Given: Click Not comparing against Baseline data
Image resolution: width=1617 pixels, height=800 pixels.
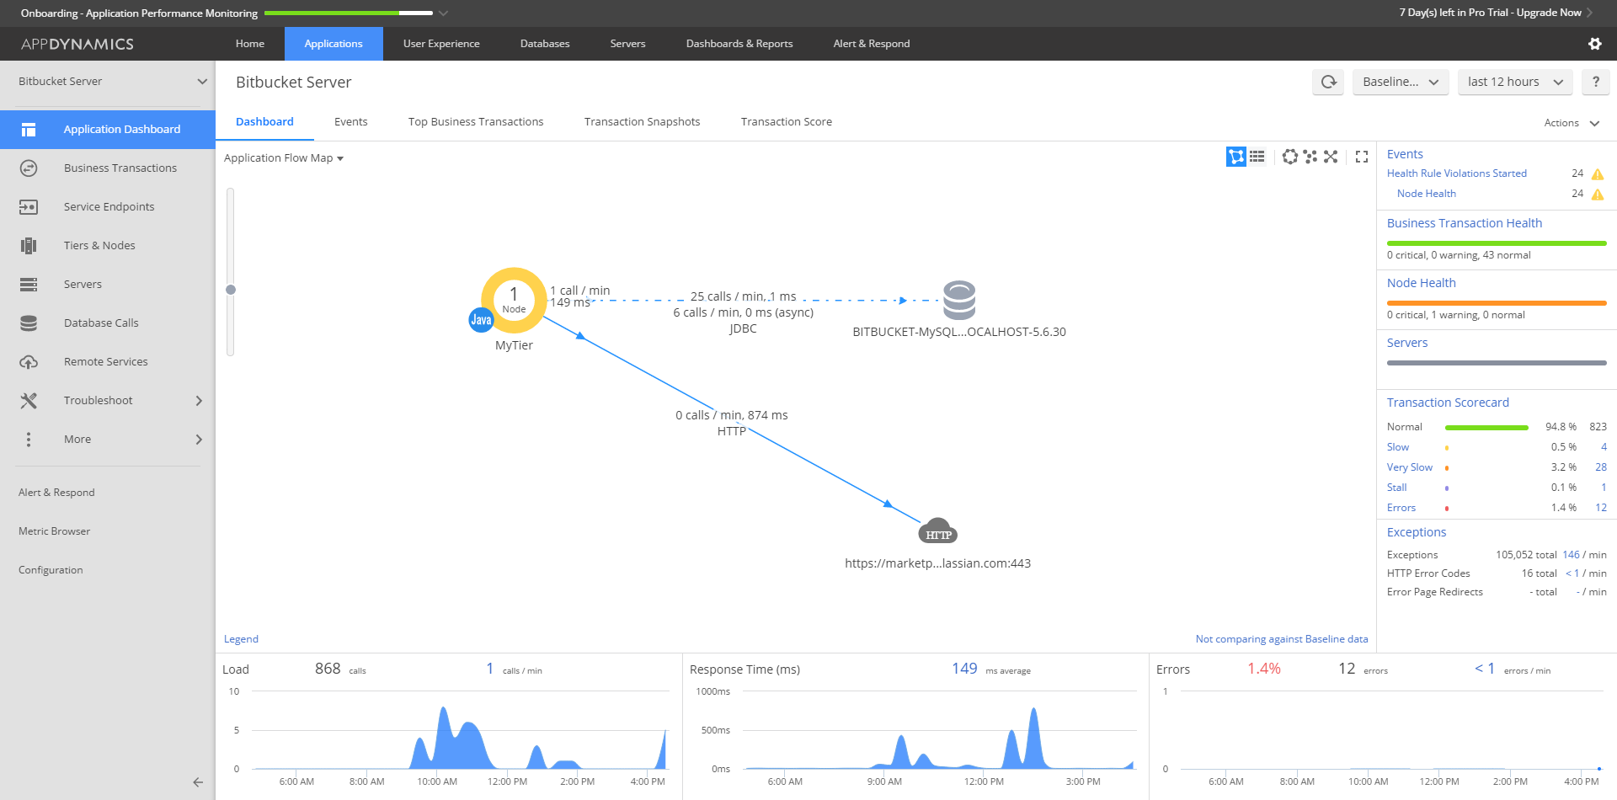Looking at the screenshot, I should coord(1281,639).
